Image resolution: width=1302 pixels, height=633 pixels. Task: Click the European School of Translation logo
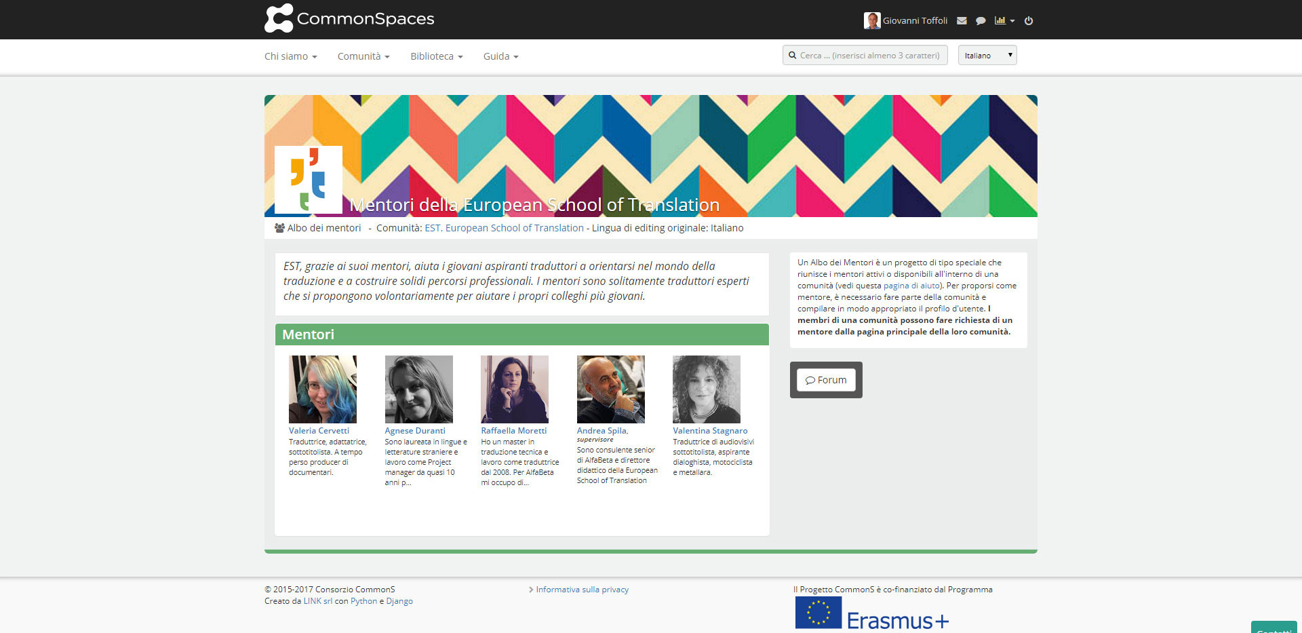pos(309,180)
